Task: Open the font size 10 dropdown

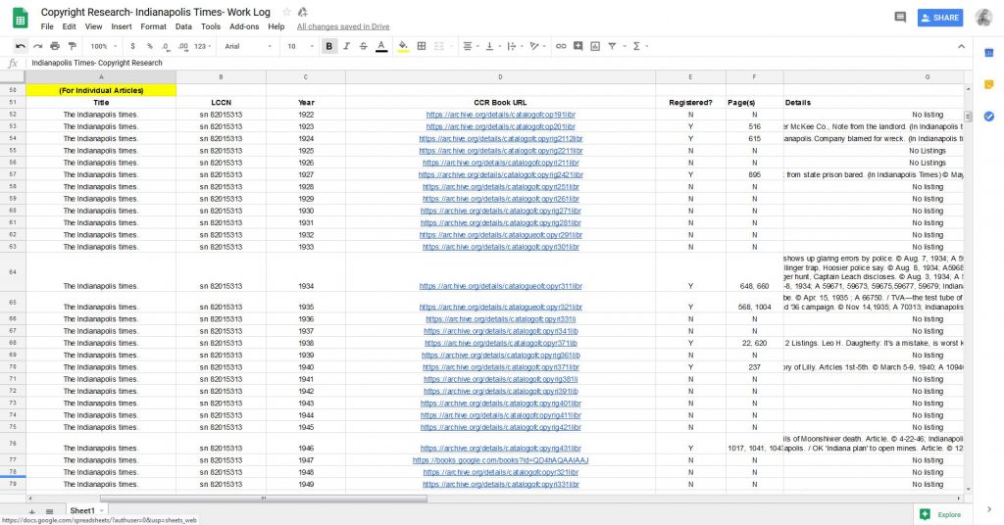Action: point(300,46)
